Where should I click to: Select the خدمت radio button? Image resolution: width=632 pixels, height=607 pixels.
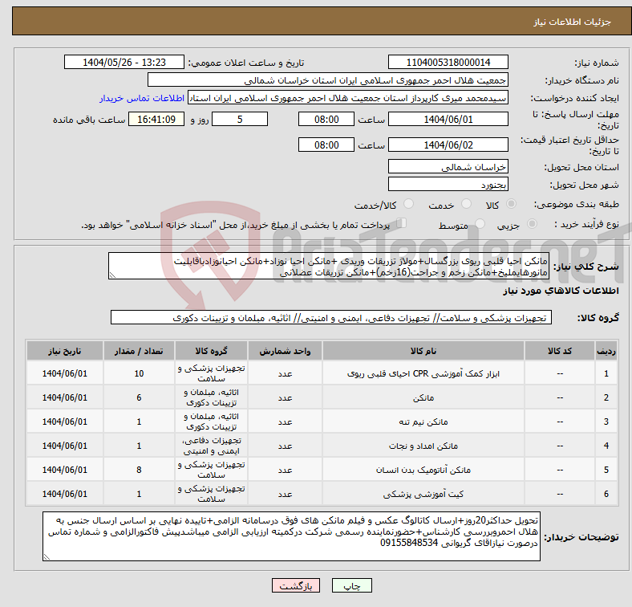(x=466, y=204)
